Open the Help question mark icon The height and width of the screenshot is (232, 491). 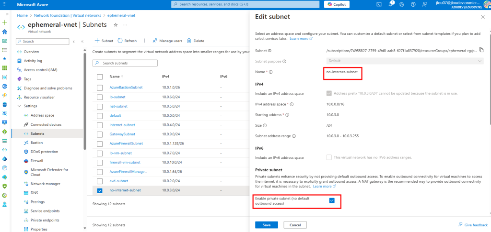pos(413,4)
